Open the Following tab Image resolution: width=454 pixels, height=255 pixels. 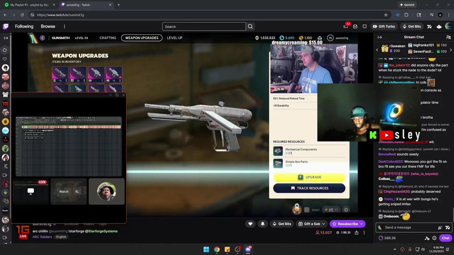click(24, 27)
